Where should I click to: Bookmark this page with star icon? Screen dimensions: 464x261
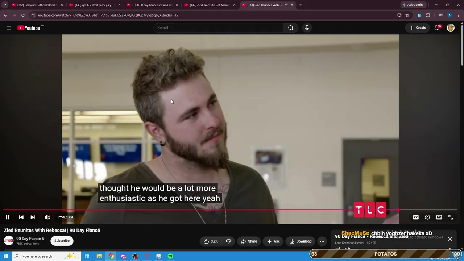coord(407,15)
